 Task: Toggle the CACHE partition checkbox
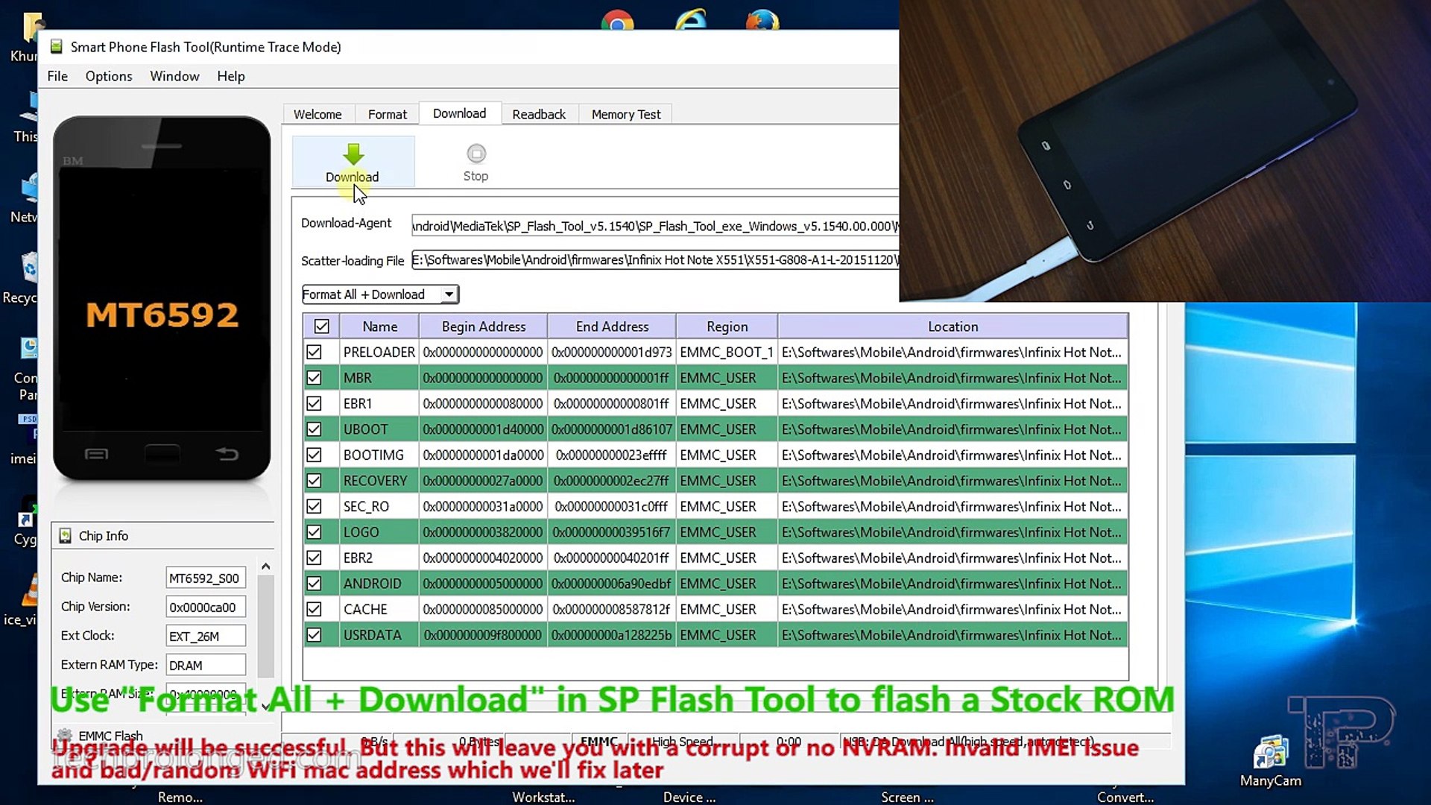[x=315, y=608]
